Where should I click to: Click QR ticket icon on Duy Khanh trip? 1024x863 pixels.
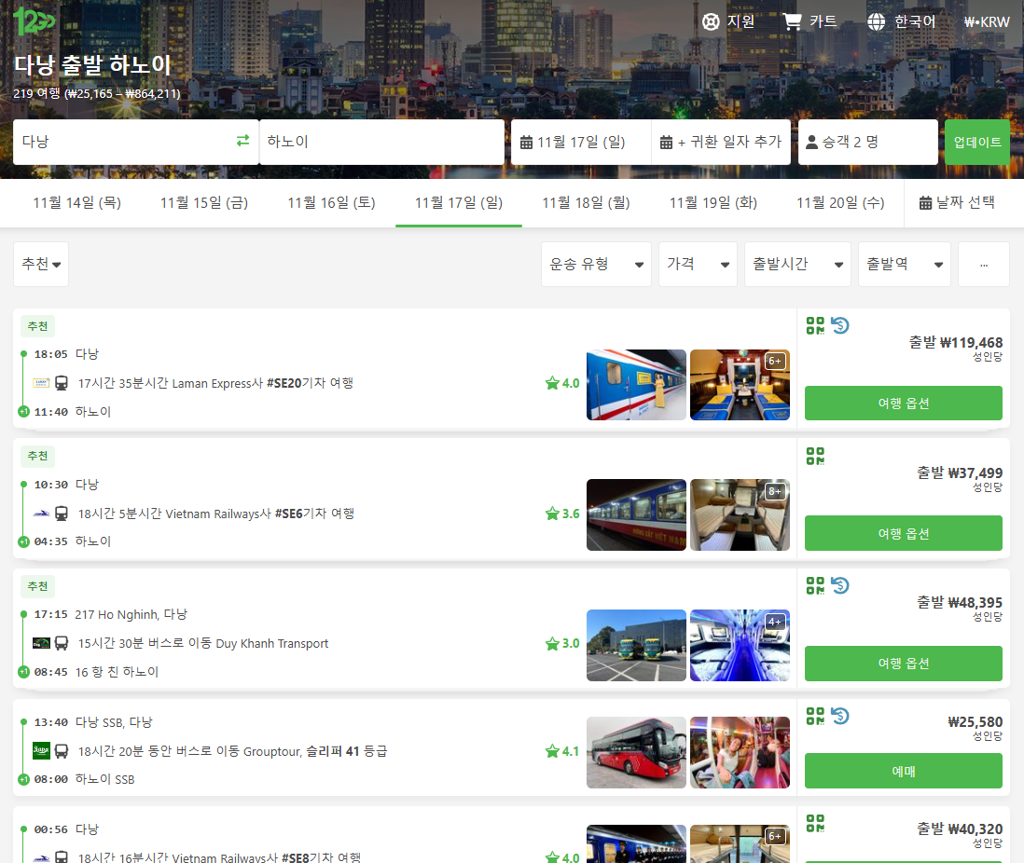tap(815, 585)
